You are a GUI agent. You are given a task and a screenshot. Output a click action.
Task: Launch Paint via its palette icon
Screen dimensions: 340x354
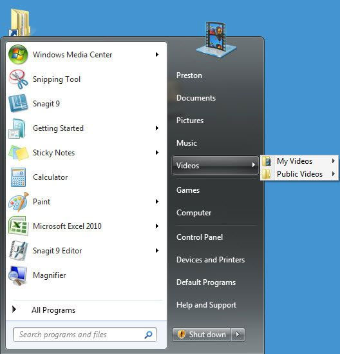(19, 202)
